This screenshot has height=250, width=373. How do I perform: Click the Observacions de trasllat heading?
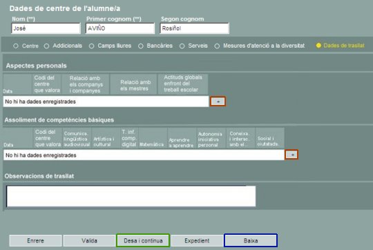(x=39, y=176)
